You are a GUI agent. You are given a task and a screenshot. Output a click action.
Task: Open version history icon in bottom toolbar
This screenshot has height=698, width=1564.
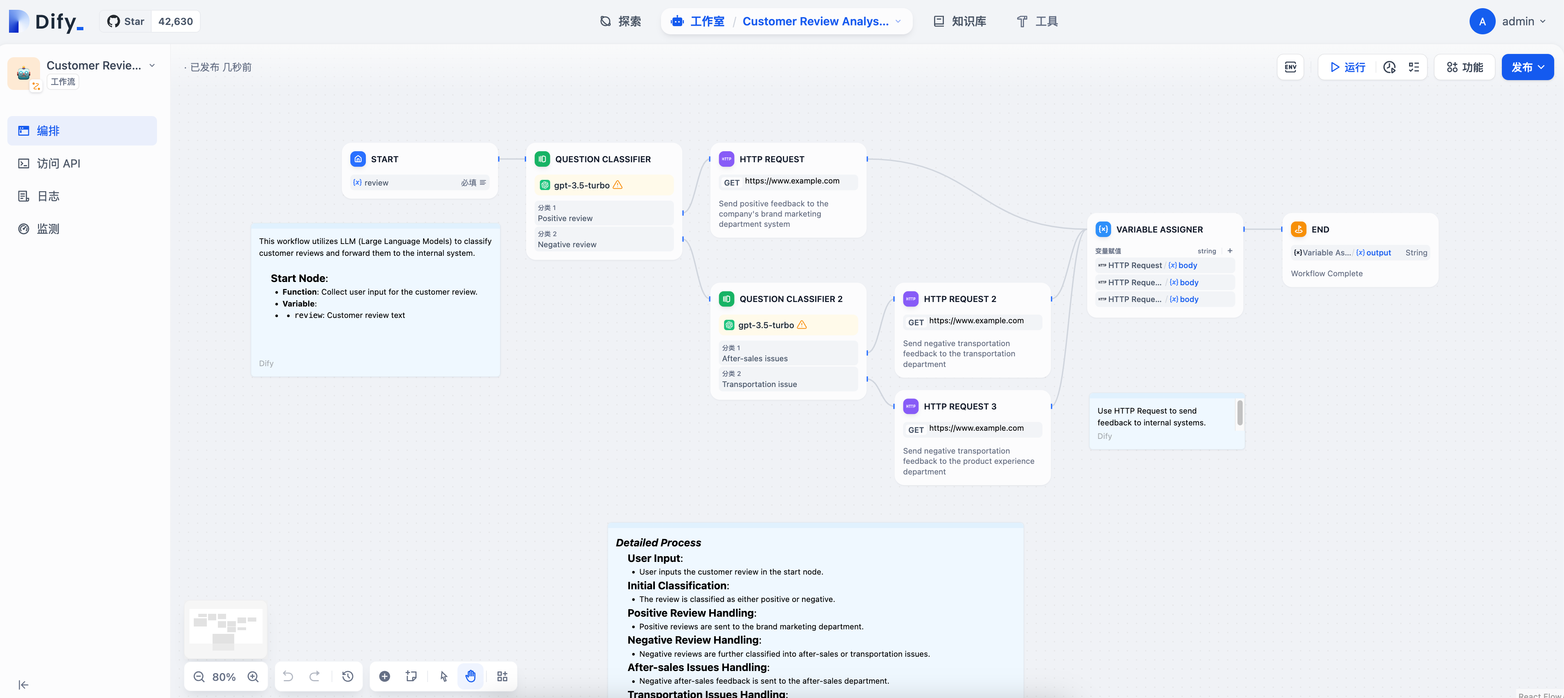[347, 676]
